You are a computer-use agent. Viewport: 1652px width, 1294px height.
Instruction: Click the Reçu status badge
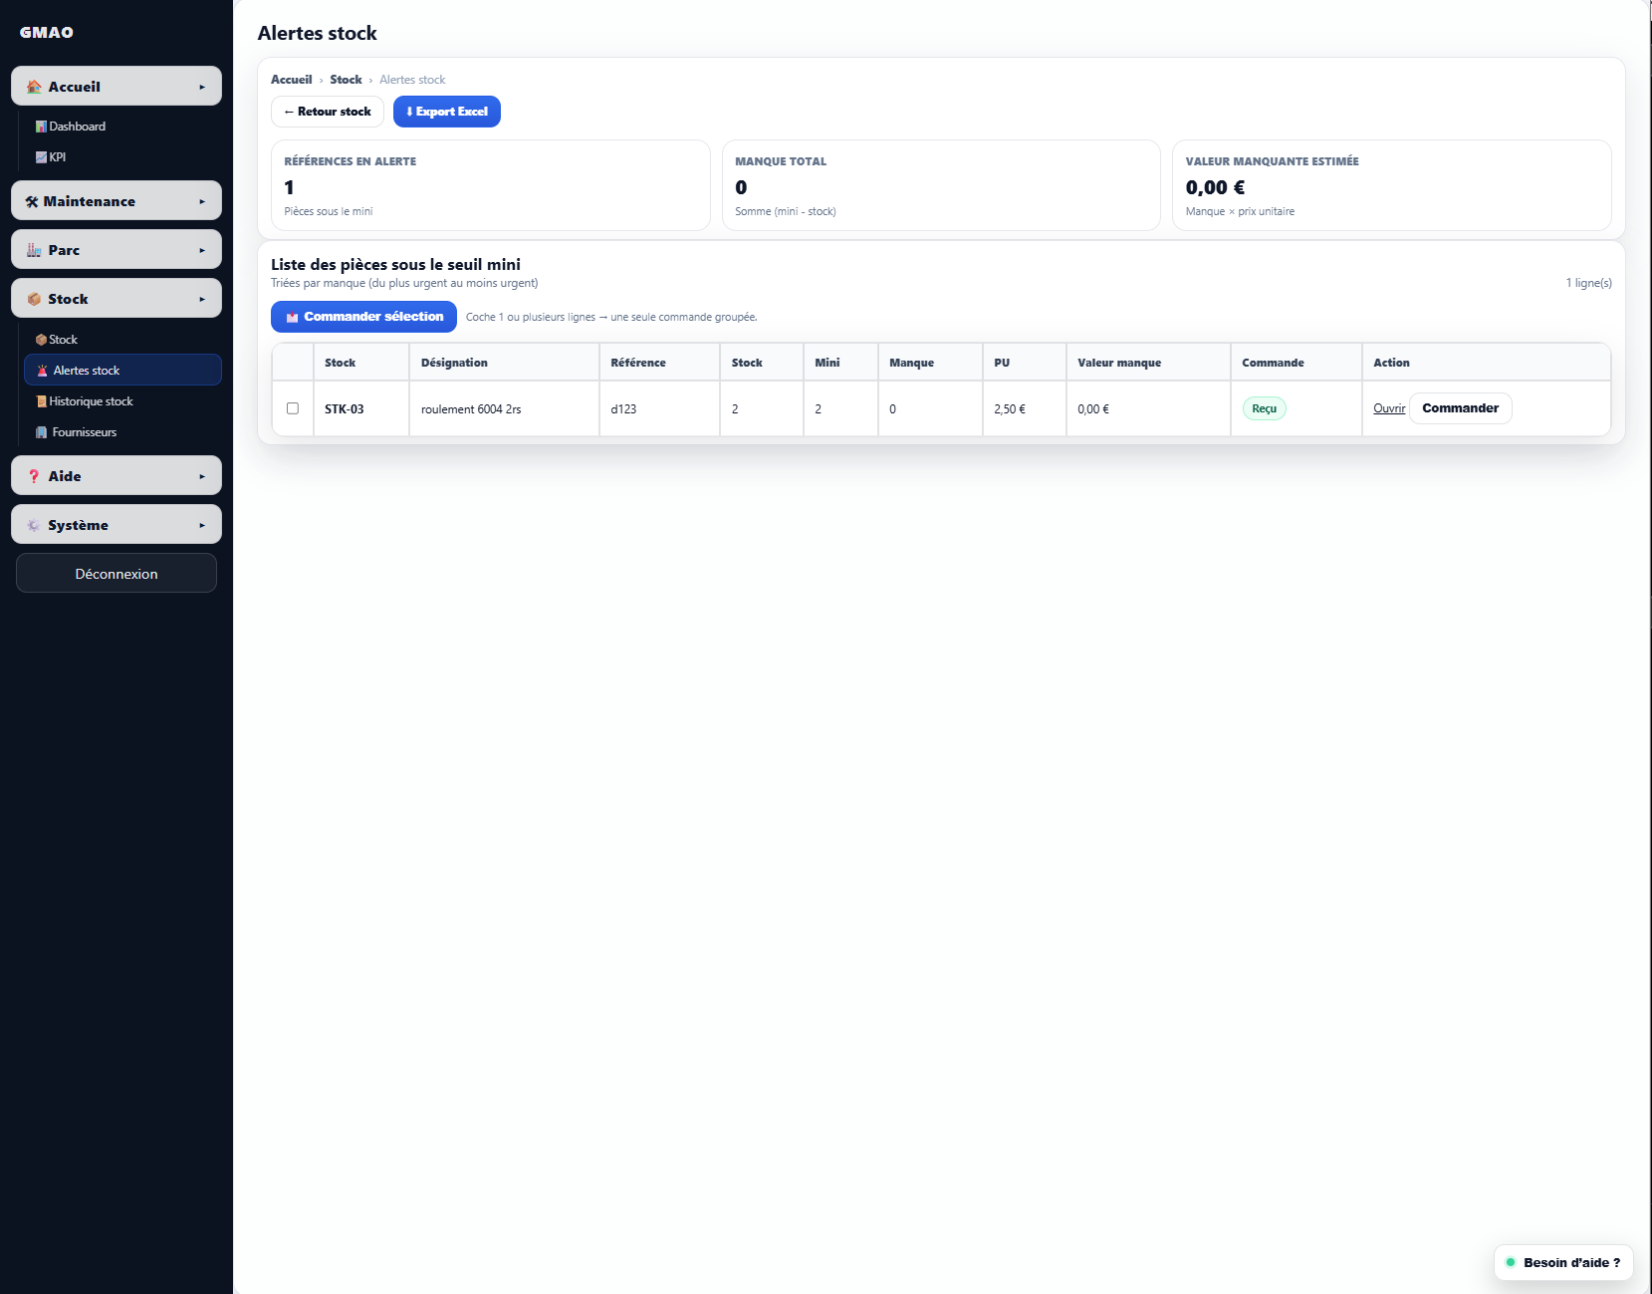pos(1263,408)
